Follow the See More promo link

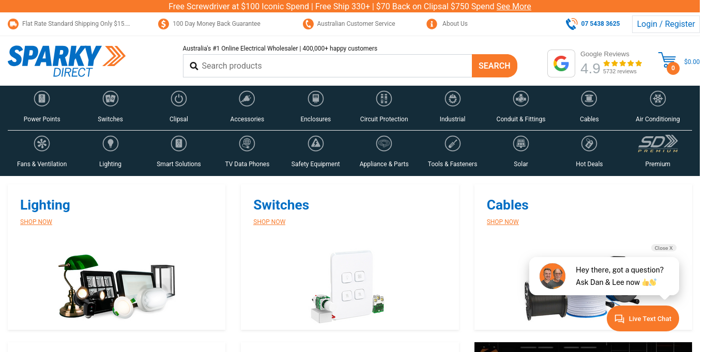click(x=513, y=6)
